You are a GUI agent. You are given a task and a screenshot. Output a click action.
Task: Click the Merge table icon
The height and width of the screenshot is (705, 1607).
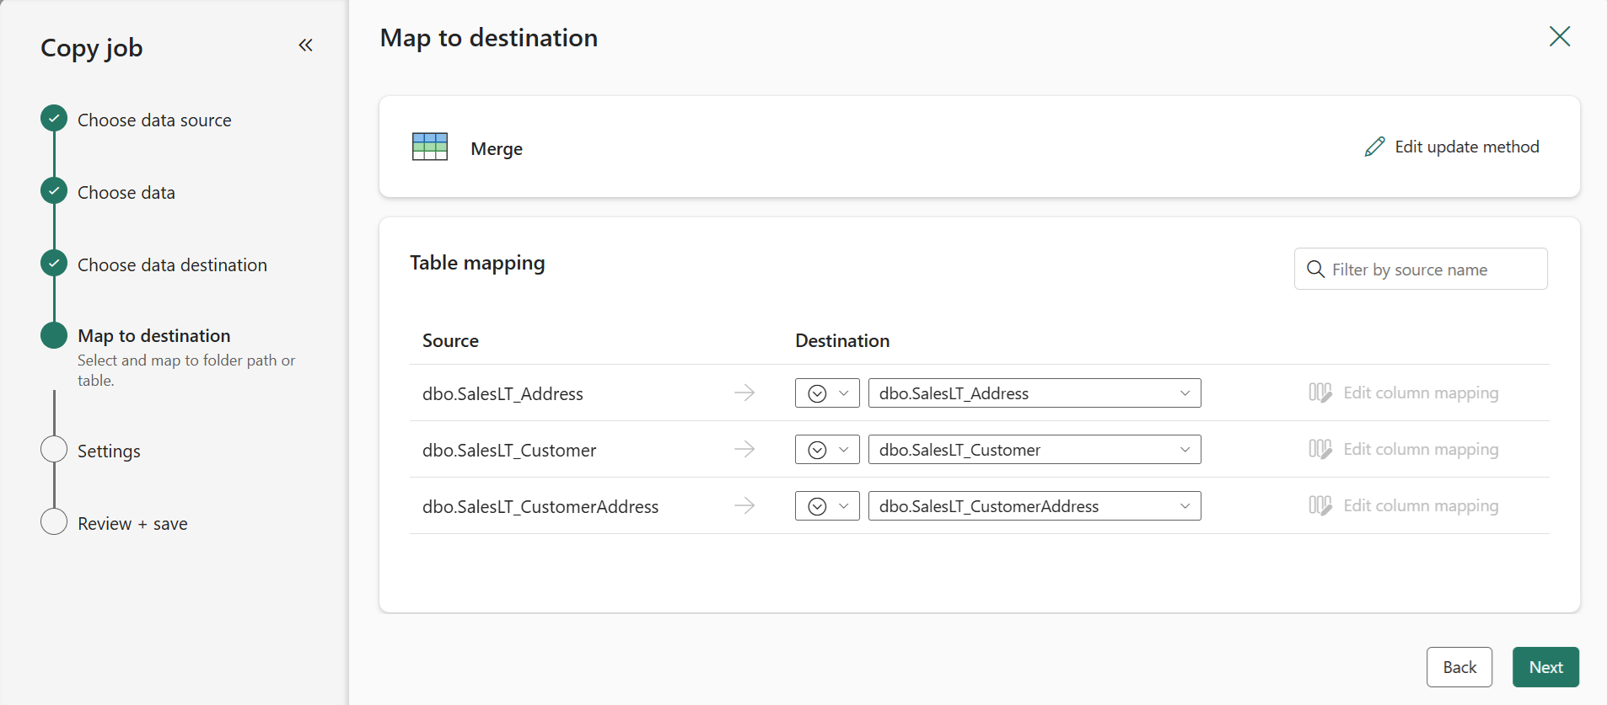430,147
